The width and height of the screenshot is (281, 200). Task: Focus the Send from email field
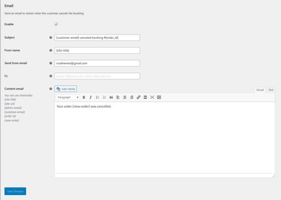pyautogui.click(x=97, y=63)
